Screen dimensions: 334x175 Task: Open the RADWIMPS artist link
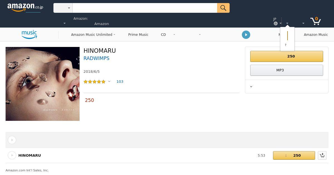pyautogui.click(x=96, y=58)
